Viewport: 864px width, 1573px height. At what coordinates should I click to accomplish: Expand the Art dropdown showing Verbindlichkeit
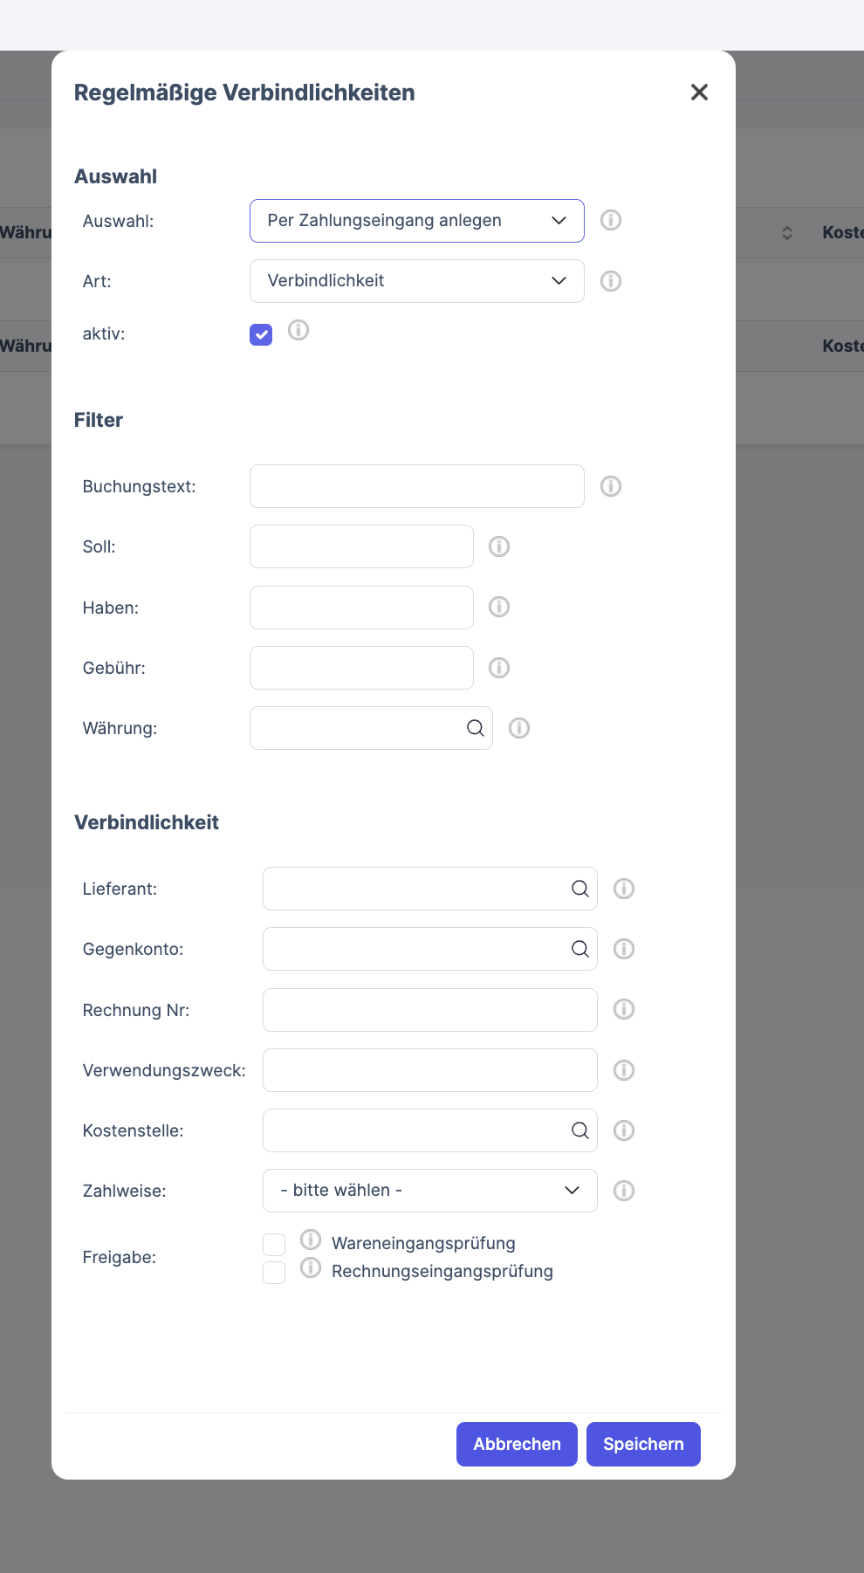(x=416, y=281)
